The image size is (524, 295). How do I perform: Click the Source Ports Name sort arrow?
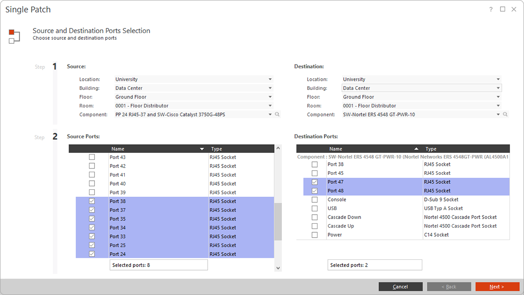[x=202, y=149]
